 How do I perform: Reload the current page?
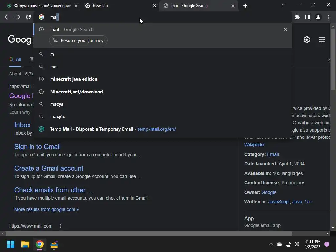(28, 17)
